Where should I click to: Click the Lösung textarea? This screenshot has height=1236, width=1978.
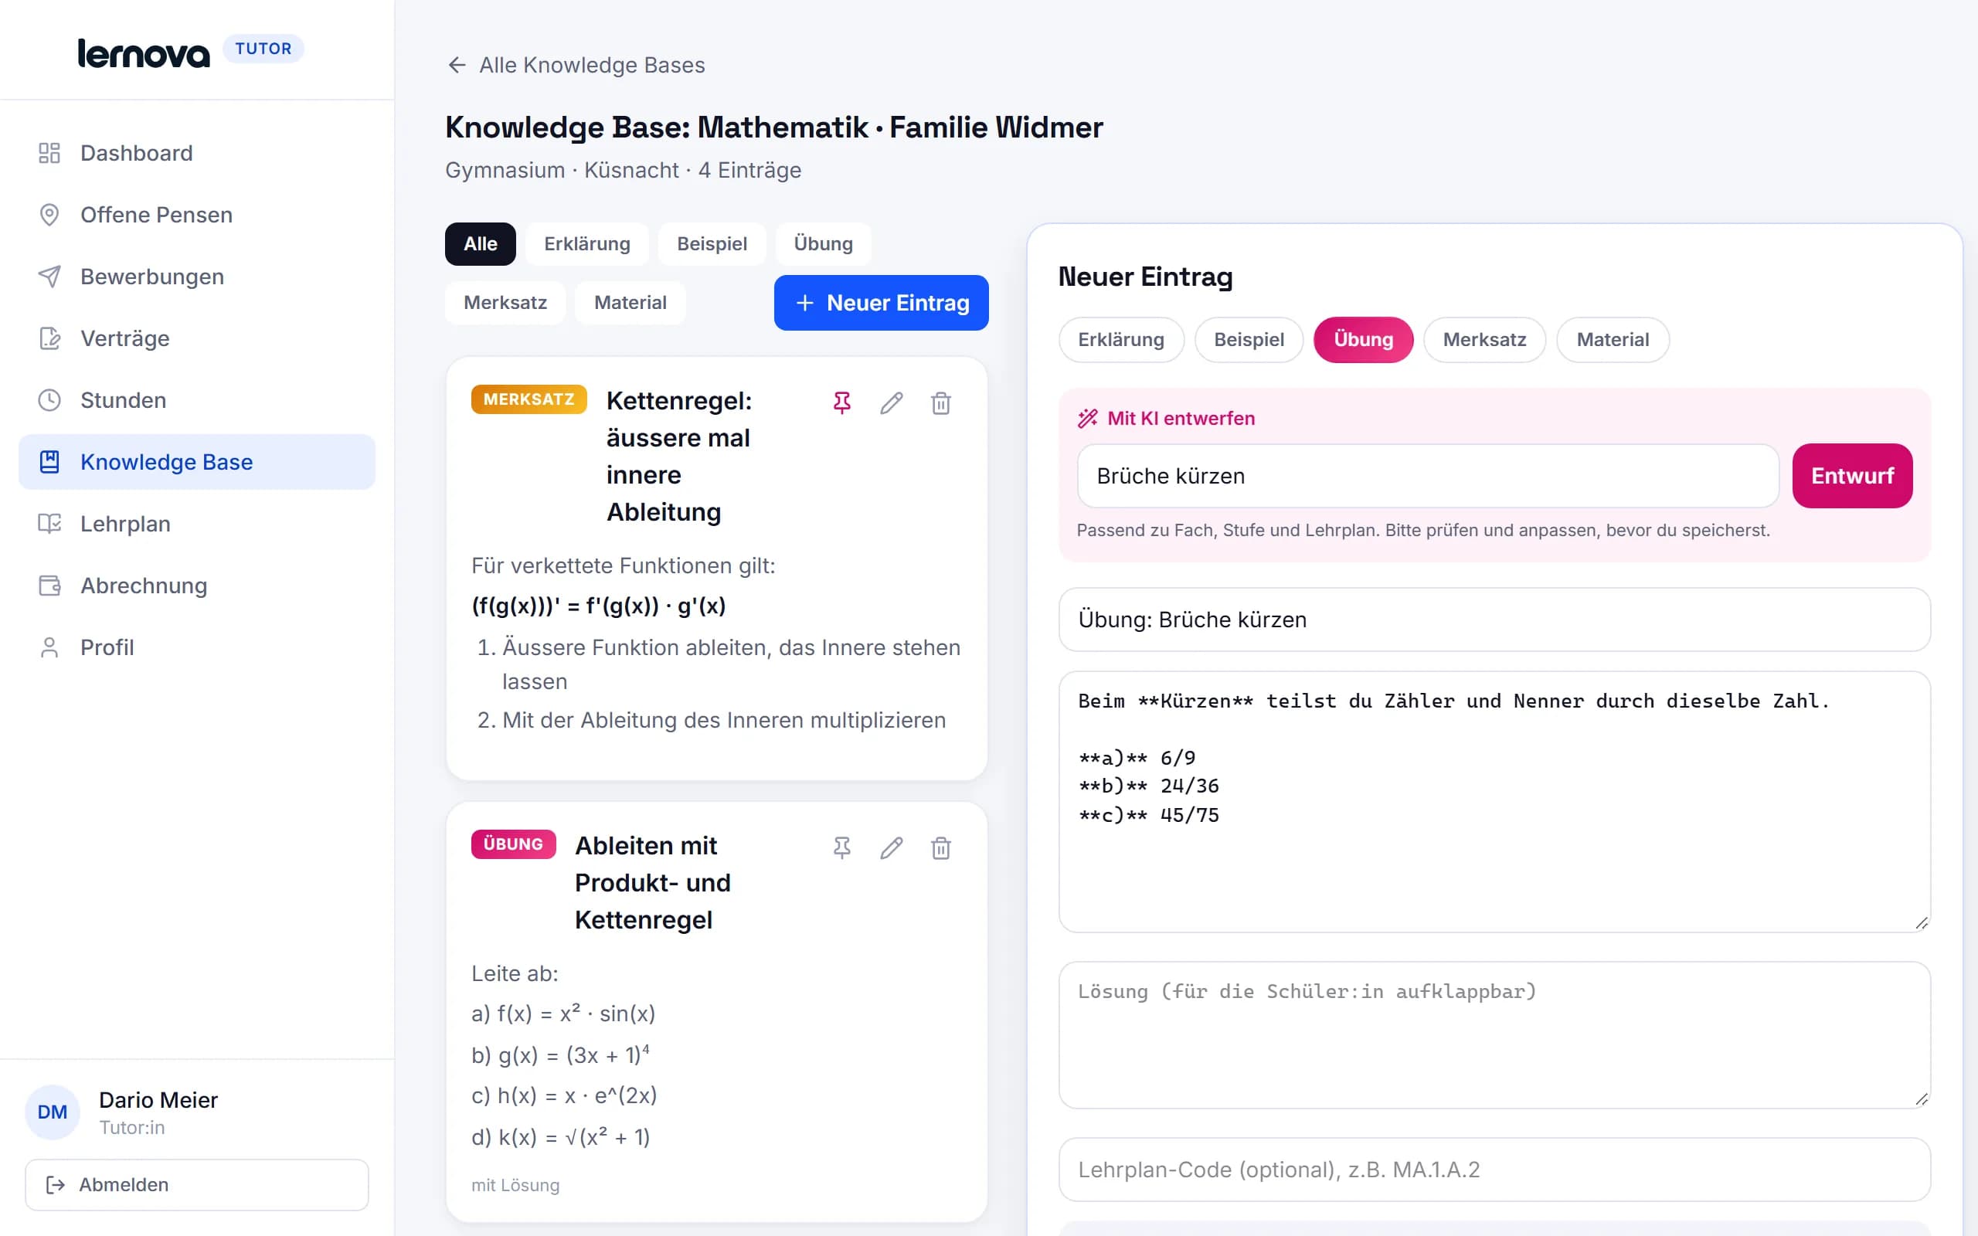(x=1494, y=1035)
